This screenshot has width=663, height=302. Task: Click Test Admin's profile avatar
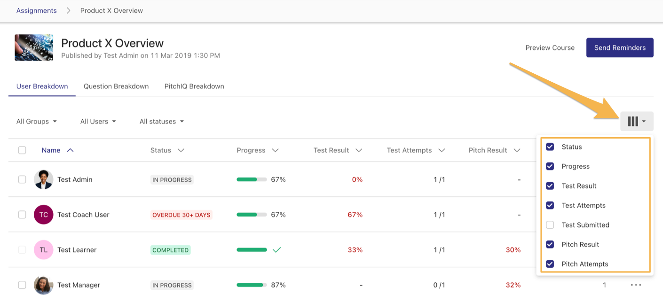pos(43,179)
